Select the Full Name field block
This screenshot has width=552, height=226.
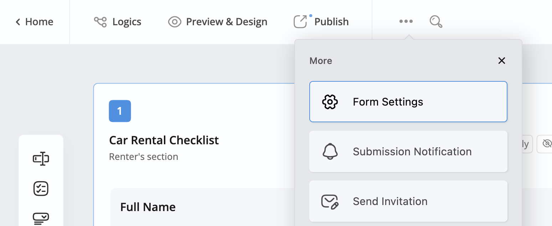148,207
